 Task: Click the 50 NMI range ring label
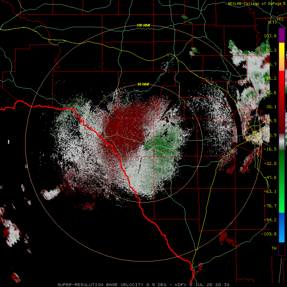pos(143,85)
